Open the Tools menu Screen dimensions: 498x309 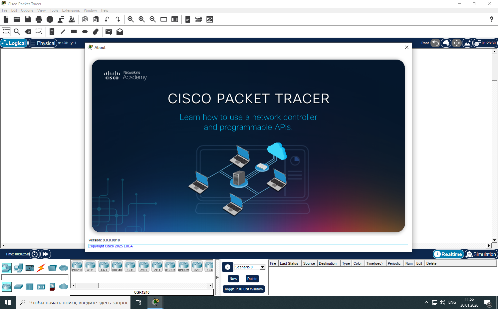(x=54, y=10)
